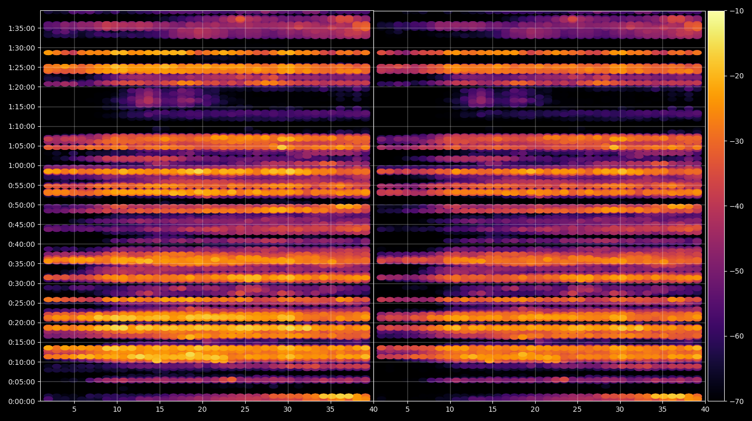752x421 pixels.
Task: Select the 0:25:00 time axis label
Action: (x=22, y=303)
